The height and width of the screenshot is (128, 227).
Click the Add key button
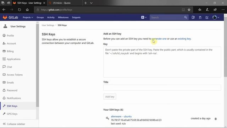(x=110, y=97)
